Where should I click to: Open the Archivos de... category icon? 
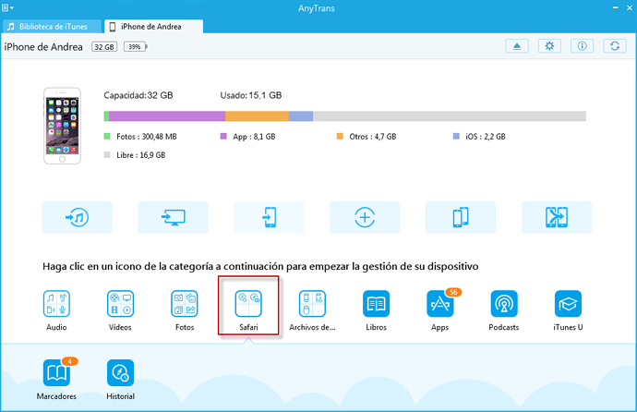tap(312, 304)
